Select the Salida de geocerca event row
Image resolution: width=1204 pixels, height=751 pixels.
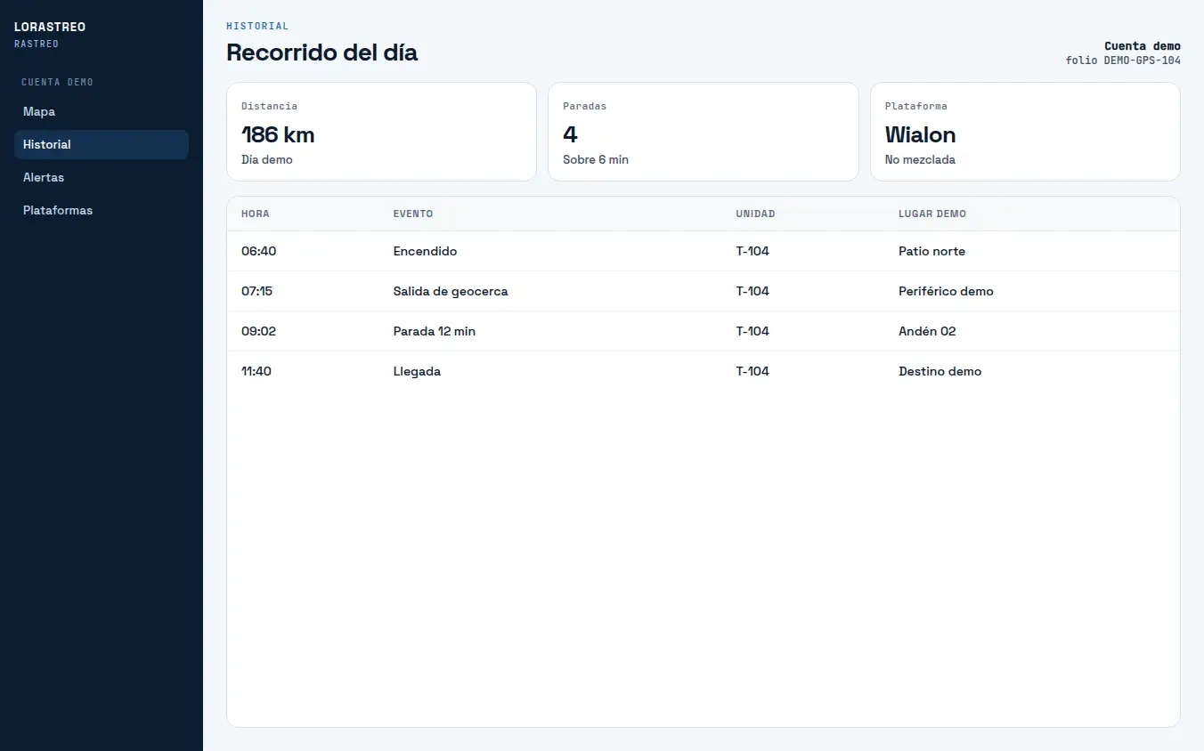coord(704,291)
